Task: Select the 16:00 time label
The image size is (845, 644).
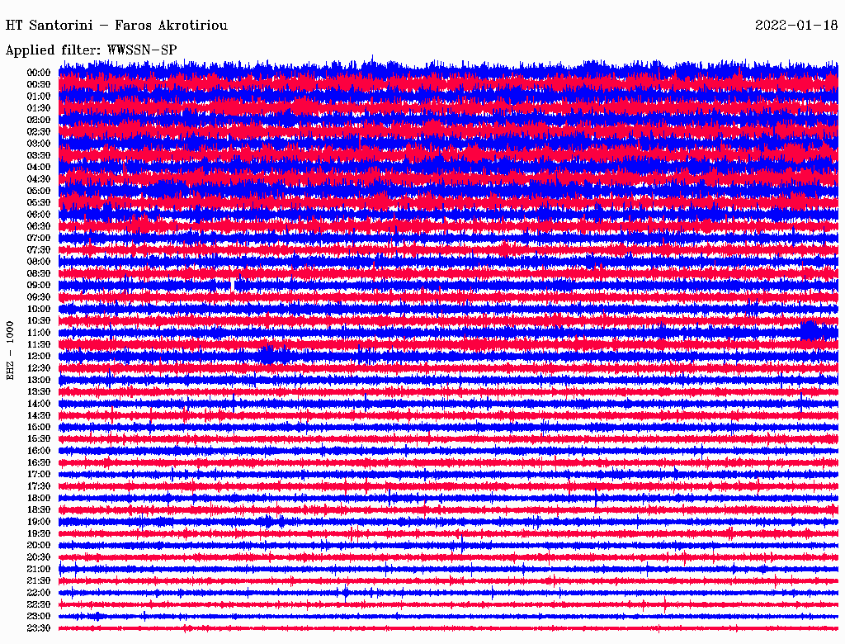Action: (39, 451)
